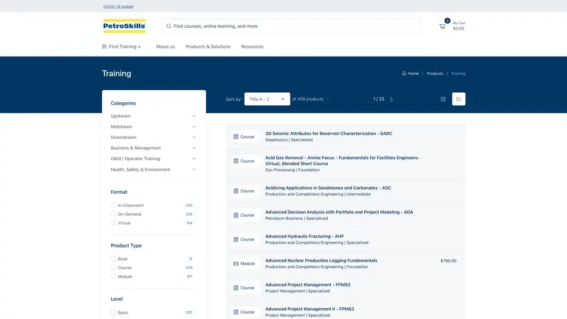Screen dimensions: 567x319
Task: Check the Module product type filter
Action: click(113, 276)
